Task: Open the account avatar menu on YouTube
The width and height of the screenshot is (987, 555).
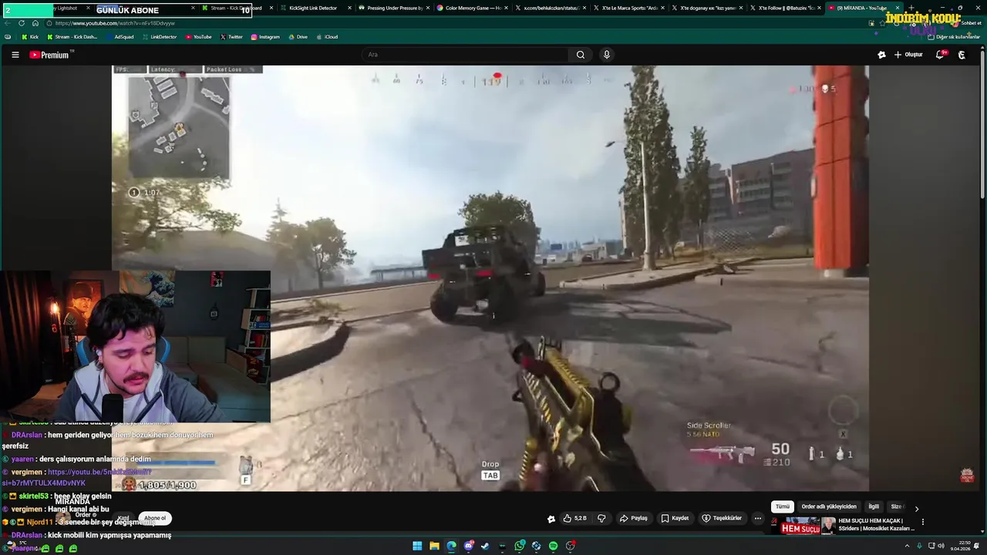Action: (962, 55)
